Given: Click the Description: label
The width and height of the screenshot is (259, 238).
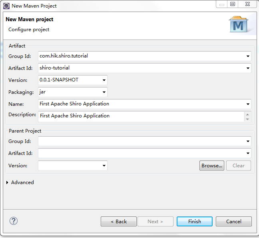Looking at the screenshot, I should (22, 115).
